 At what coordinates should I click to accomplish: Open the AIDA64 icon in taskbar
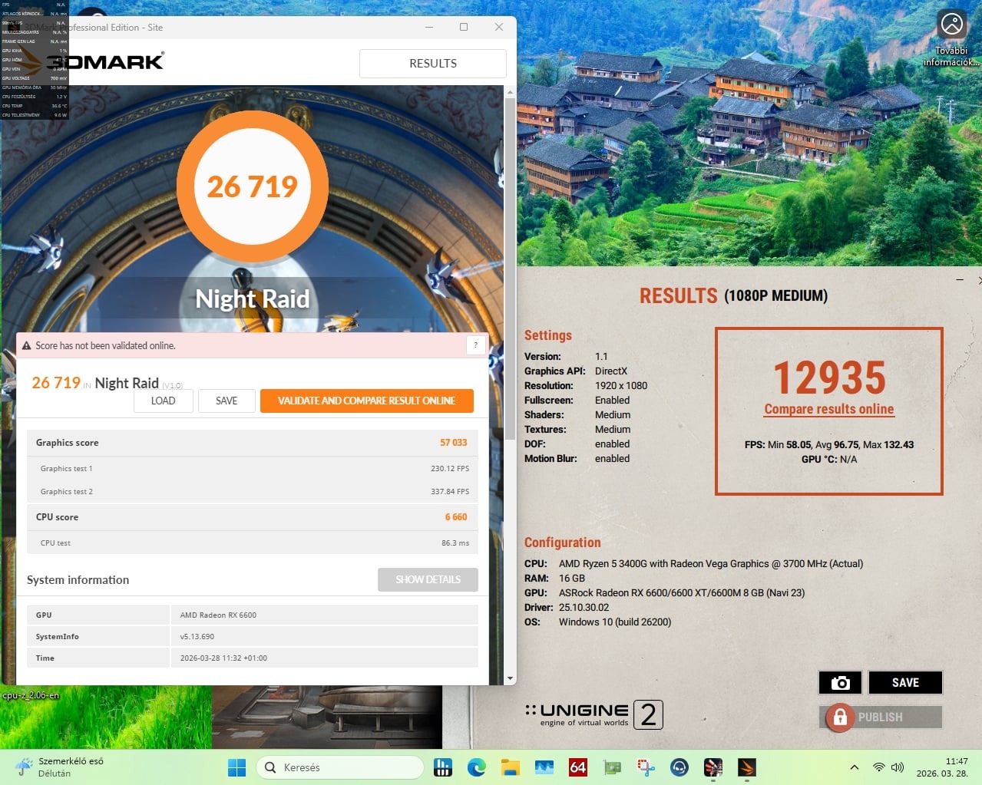(578, 767)
